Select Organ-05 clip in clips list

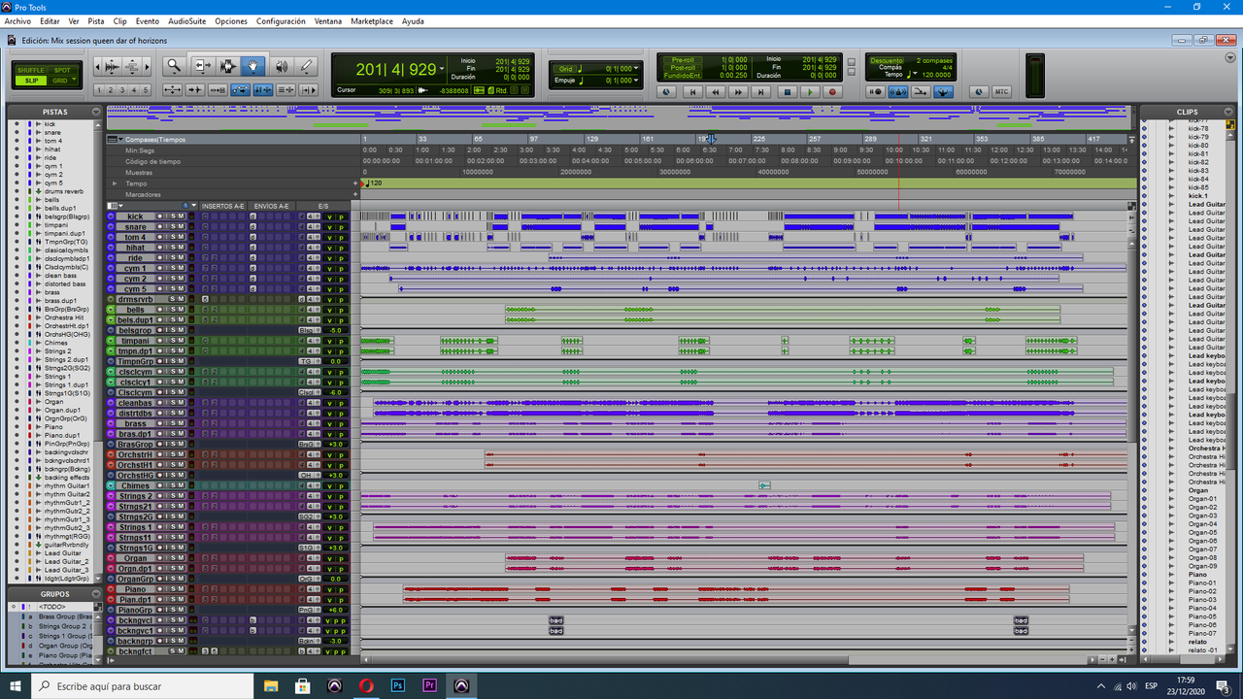click(x=1202, y=532)
